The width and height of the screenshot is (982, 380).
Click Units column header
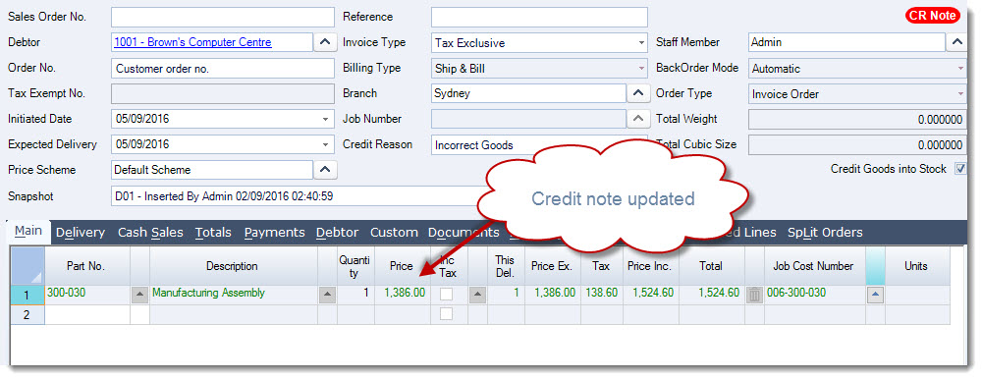click(x=916, y=266)
